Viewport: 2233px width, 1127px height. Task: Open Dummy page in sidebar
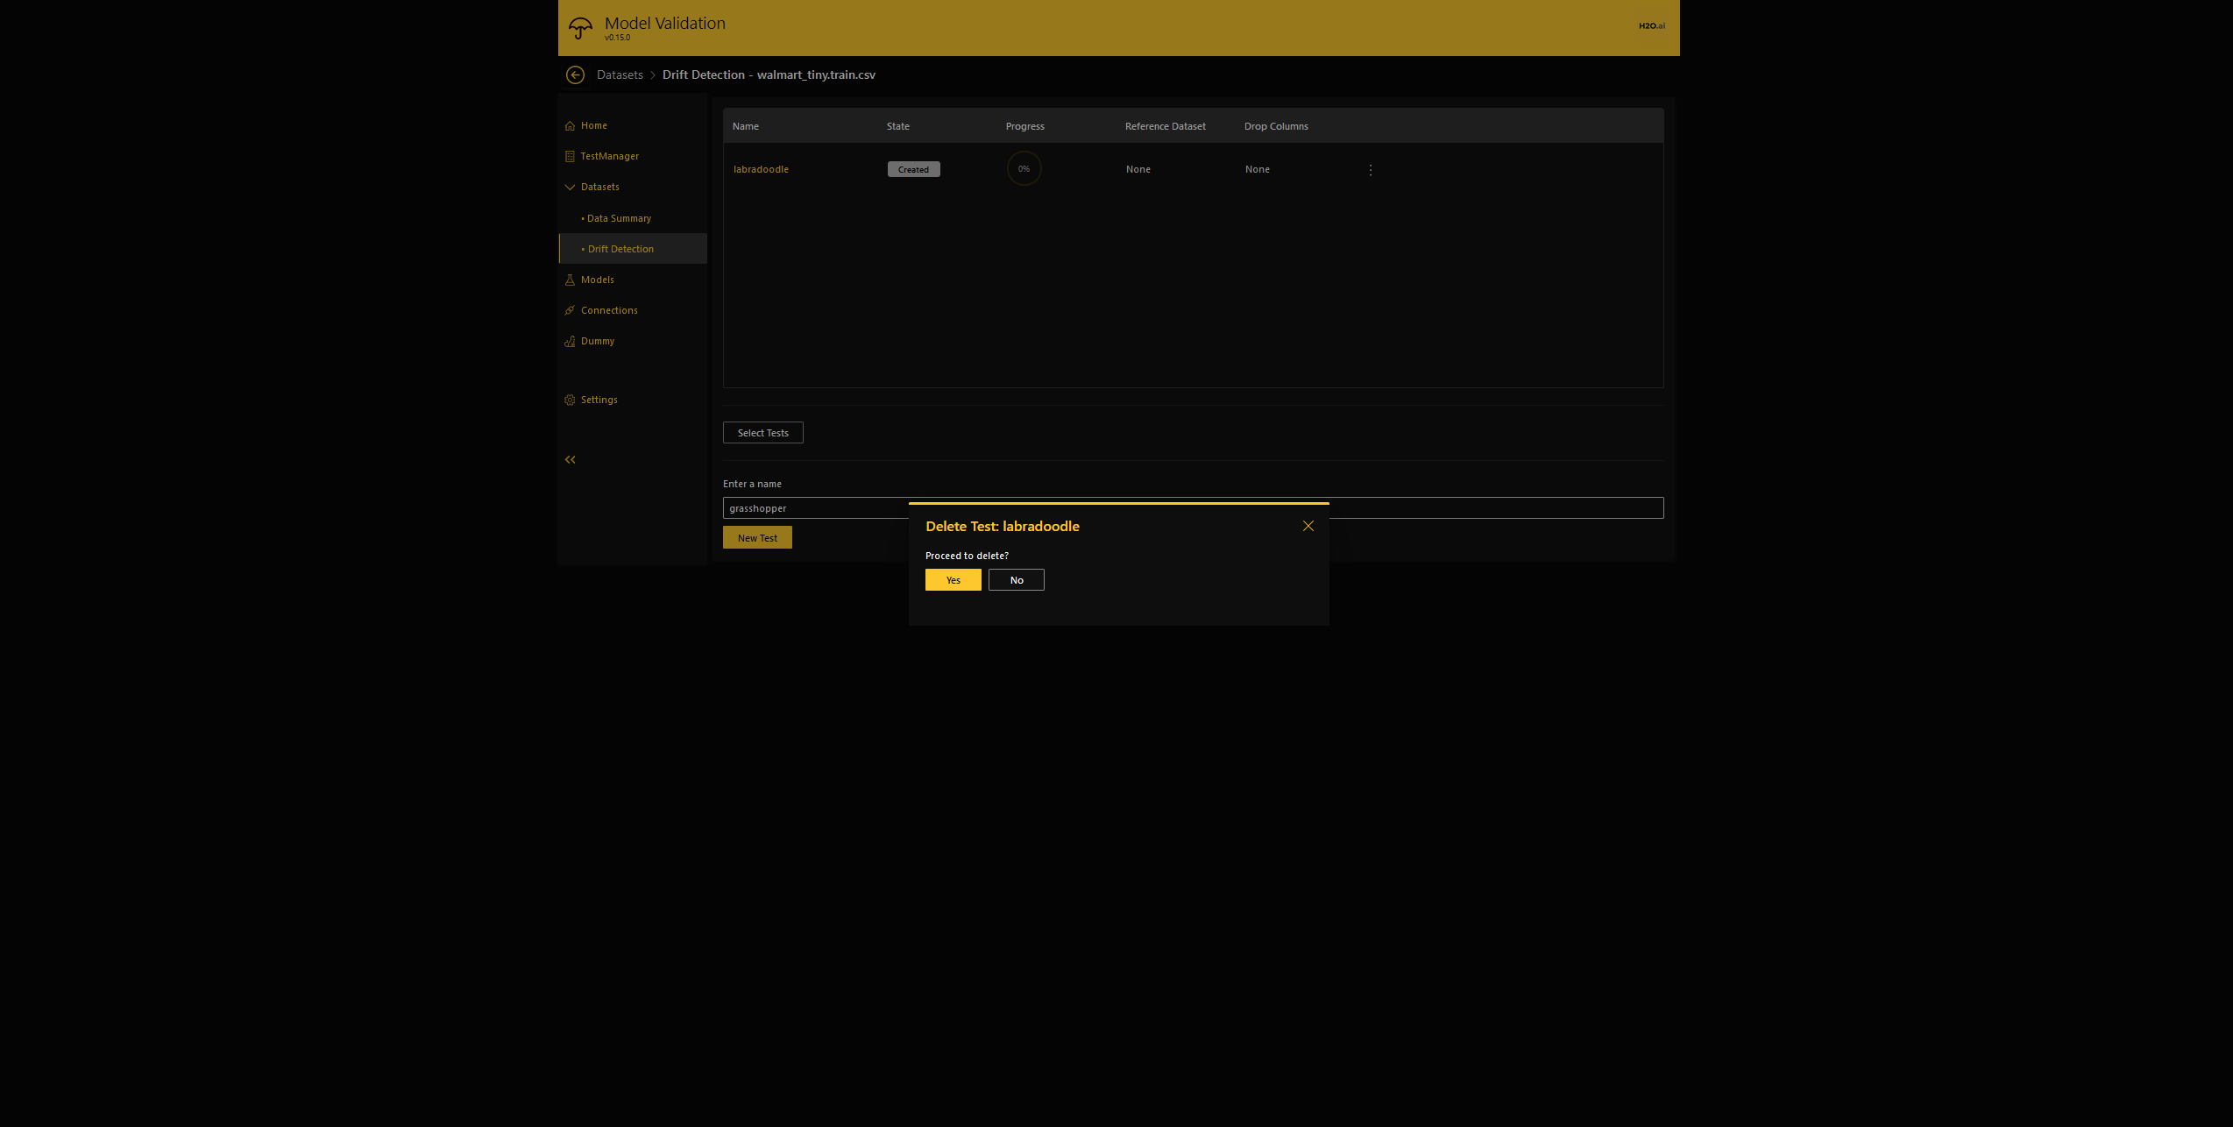point(597,341)
